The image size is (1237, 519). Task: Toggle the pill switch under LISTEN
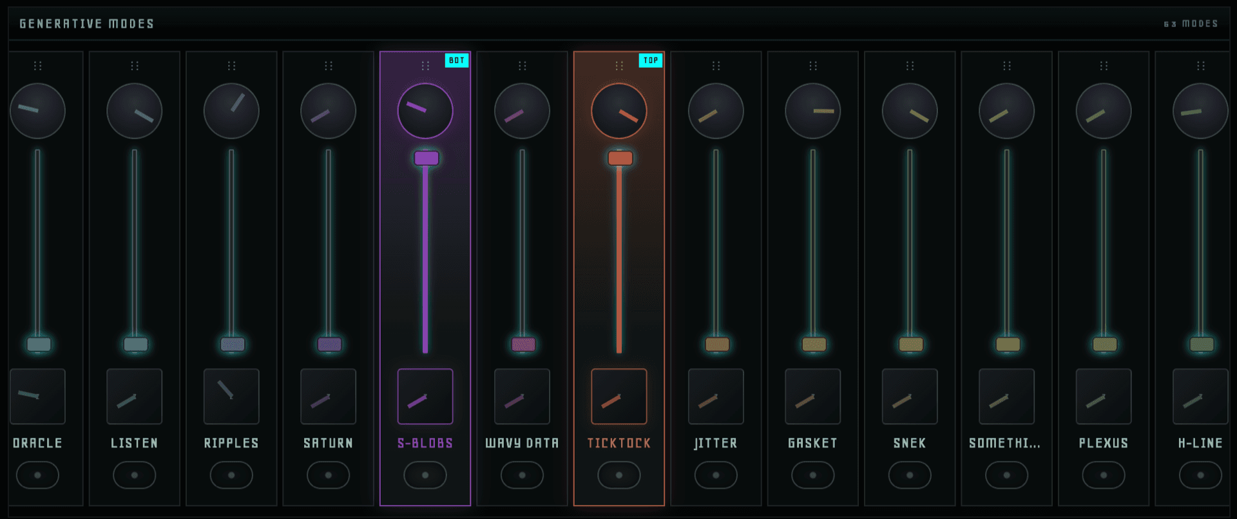tap(135, 475)
